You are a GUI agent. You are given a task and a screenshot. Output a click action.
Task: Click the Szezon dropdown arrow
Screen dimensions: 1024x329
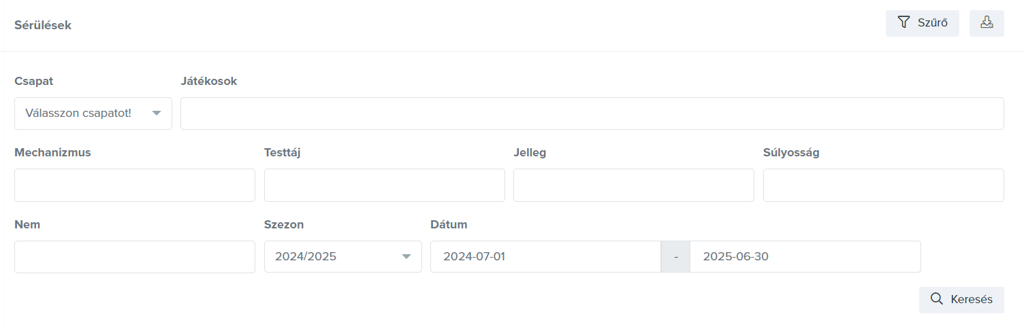click(406, 257)
